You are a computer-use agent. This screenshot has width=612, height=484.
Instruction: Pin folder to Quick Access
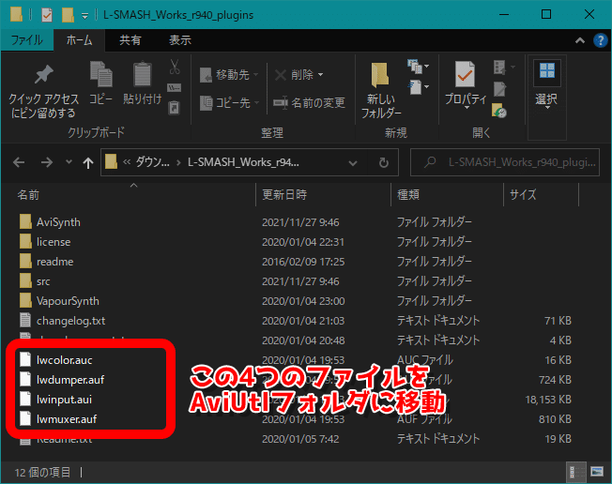[43, 91]
